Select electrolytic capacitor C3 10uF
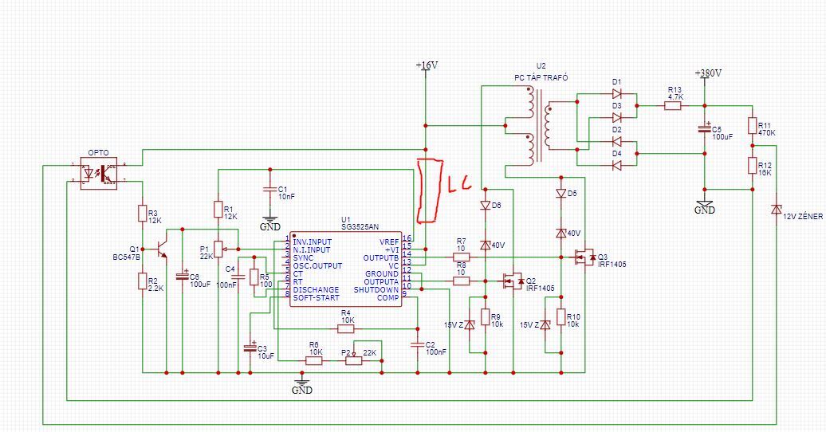This screenshot has width=826, height=432. click(x=250, y=348)
